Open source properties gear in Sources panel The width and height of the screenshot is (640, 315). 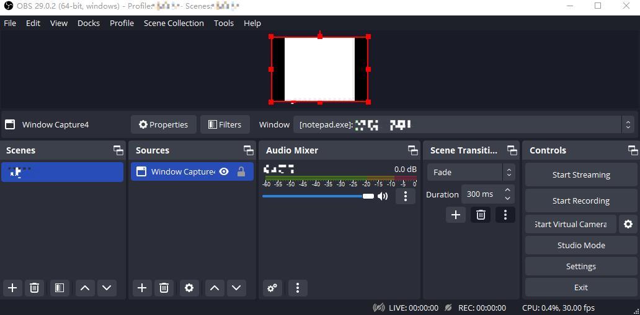coord(189,288)
